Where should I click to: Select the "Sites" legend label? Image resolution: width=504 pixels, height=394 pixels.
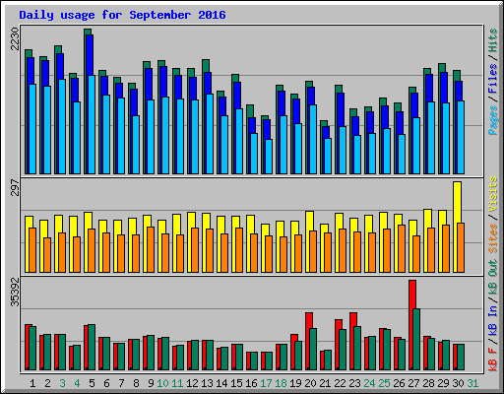[x=493, y=238]
